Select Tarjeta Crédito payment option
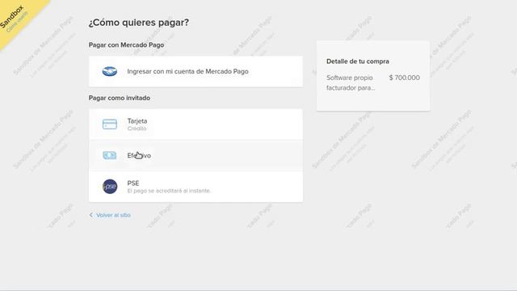The image size is (517, 291). pyautogui.click(x=195, y=124)
